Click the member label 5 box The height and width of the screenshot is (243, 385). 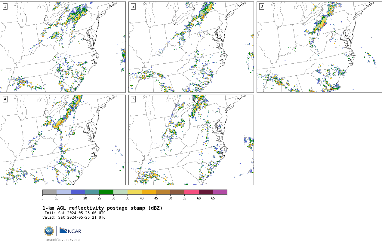click(133, 99)
